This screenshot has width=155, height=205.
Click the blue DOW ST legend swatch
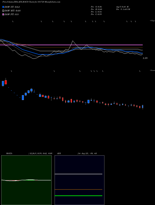(x=3, y=7)
